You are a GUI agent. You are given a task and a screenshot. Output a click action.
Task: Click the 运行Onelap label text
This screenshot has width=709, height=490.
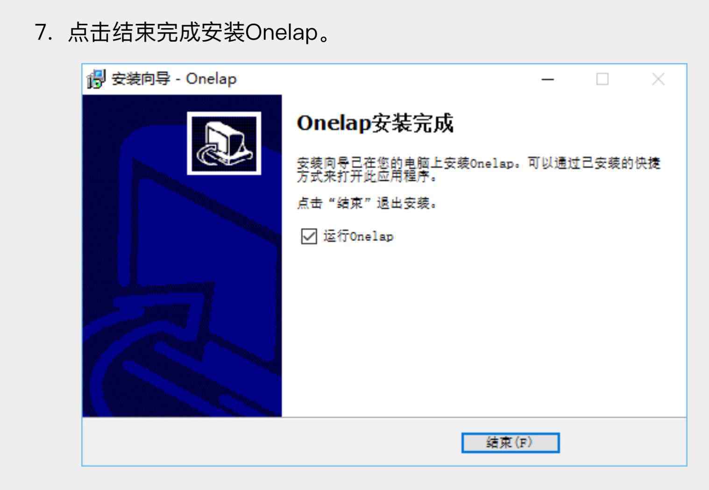point(359,236)
